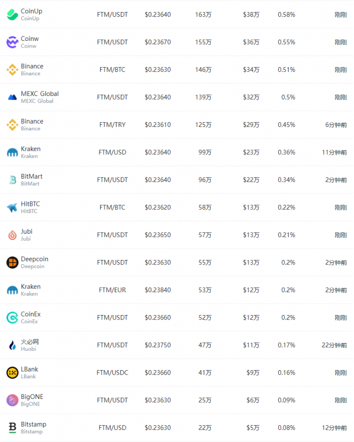Screen dimensions: 354x442
Task: Open the BitMart exchange name link
Action: pyautogui.click(x=32, y=177)
